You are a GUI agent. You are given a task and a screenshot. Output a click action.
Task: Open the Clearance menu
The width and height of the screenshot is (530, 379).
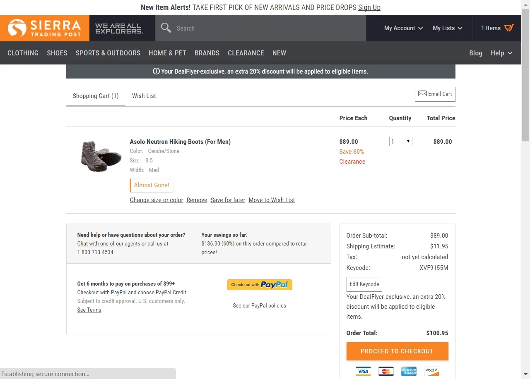click(x=246, y=53)
